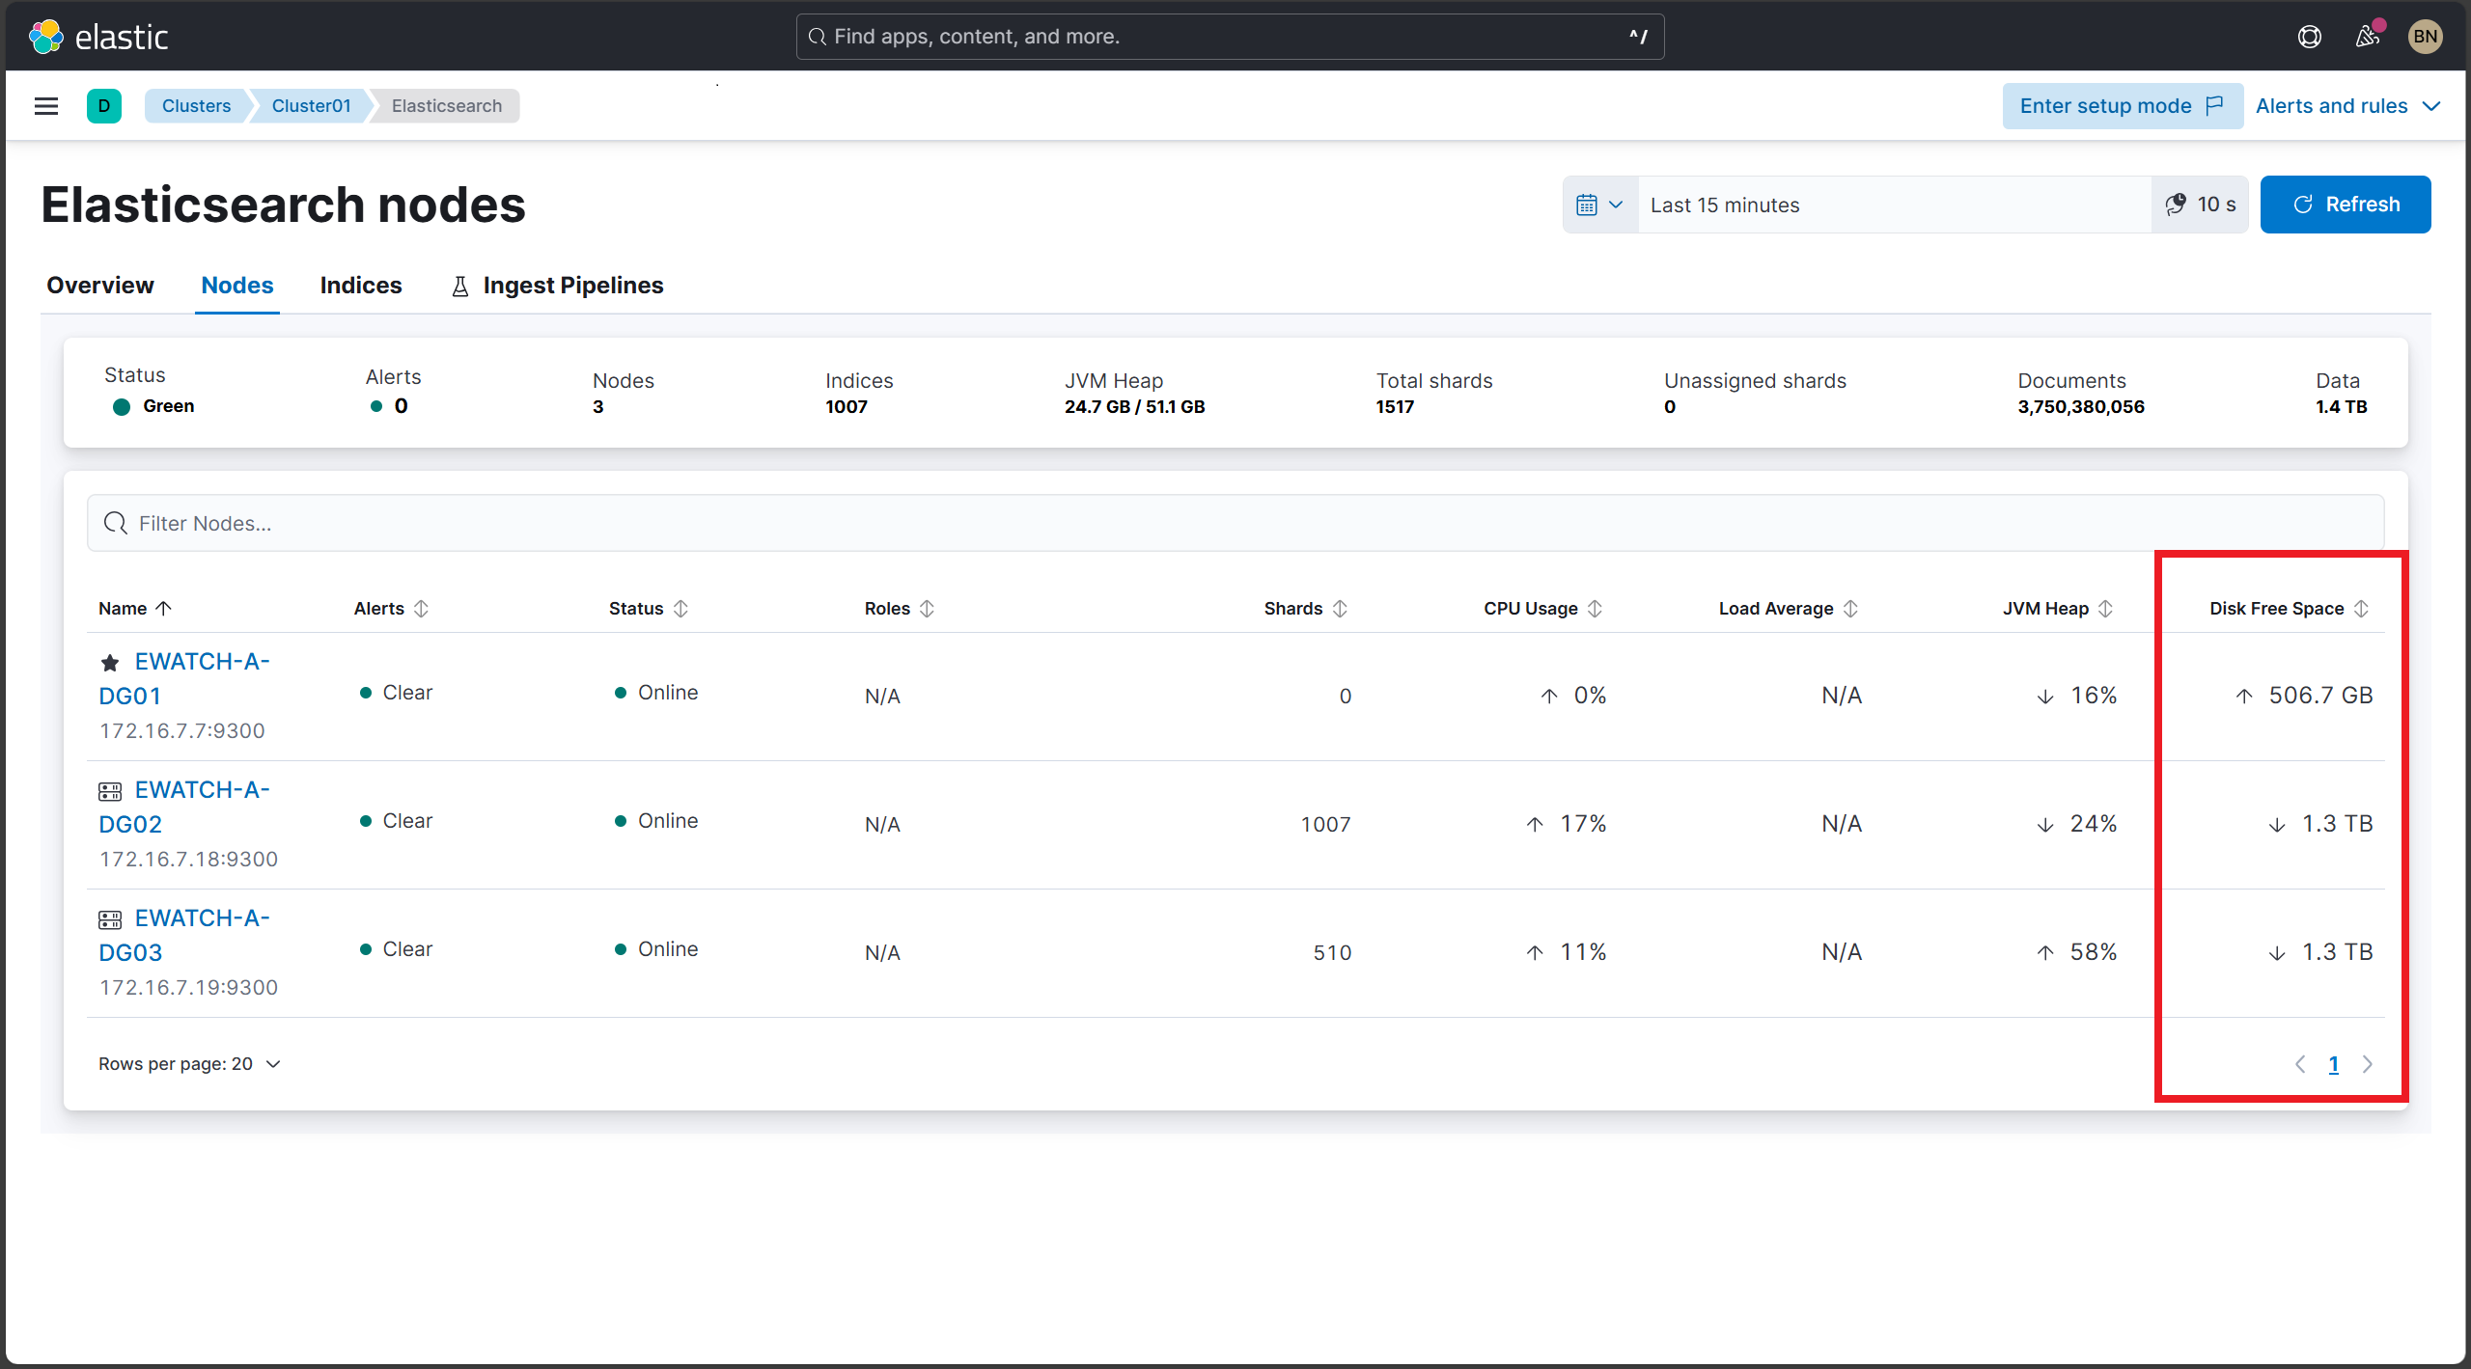The image size is (2471, 1369).
Task: Click the star icon marking node EWATCH-A-DG01
Action: tap(109, 662)
